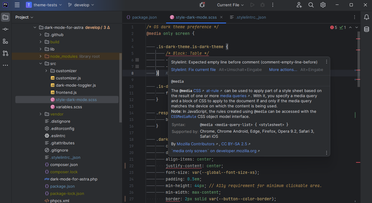Viewport: 372px width, 203px height.
Task: Open the main hamburger menu
Action: point(17,5)
